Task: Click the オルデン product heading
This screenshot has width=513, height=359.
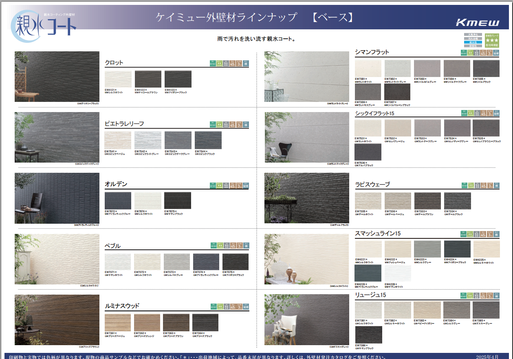Action: coord(116,184)
